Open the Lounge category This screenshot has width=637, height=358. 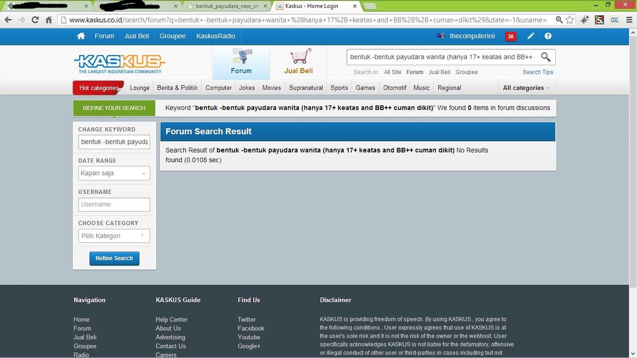[x=140, y=88]
